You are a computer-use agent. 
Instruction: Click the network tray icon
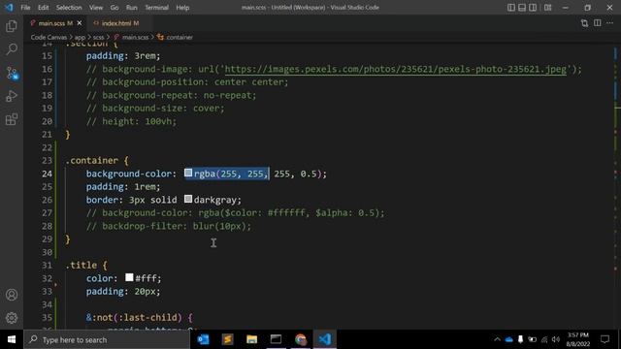pos(544,339)
